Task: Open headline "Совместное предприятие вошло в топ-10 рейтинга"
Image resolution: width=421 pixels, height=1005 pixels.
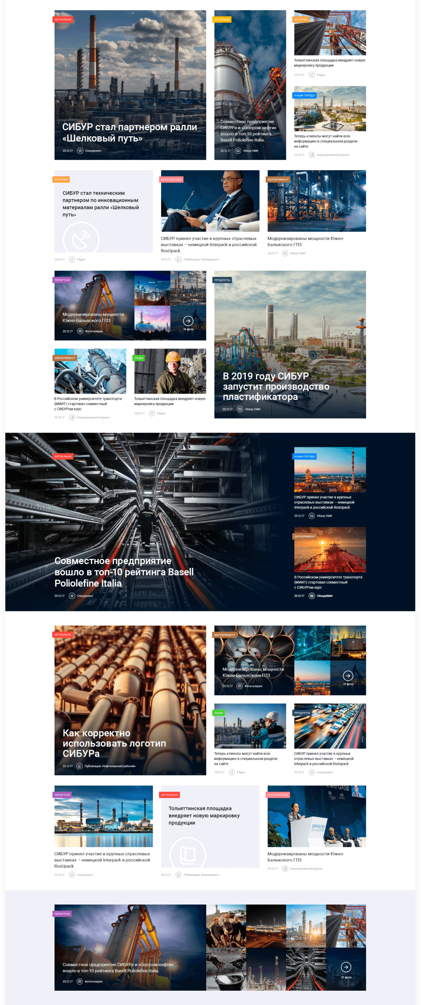Action: tap(124, 572)
